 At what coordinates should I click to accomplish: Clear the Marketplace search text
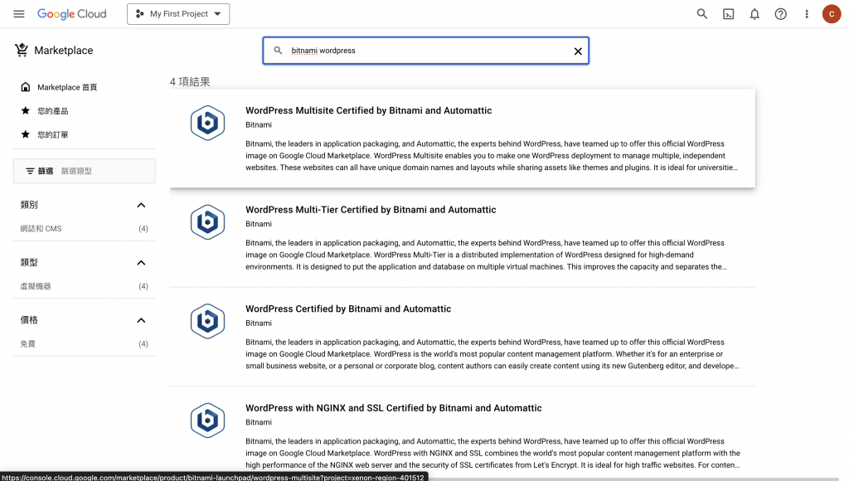tap(578, 51)
